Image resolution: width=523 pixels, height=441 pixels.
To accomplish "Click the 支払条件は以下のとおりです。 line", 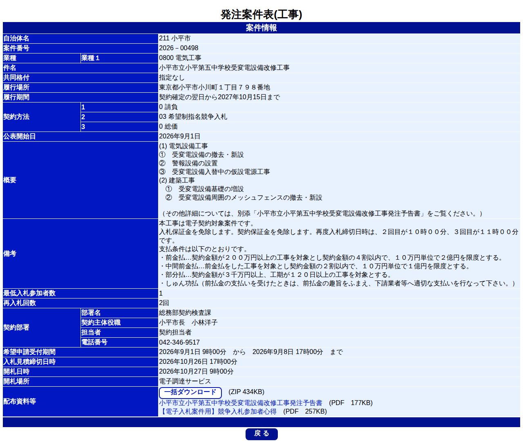I will coord(205,249).
